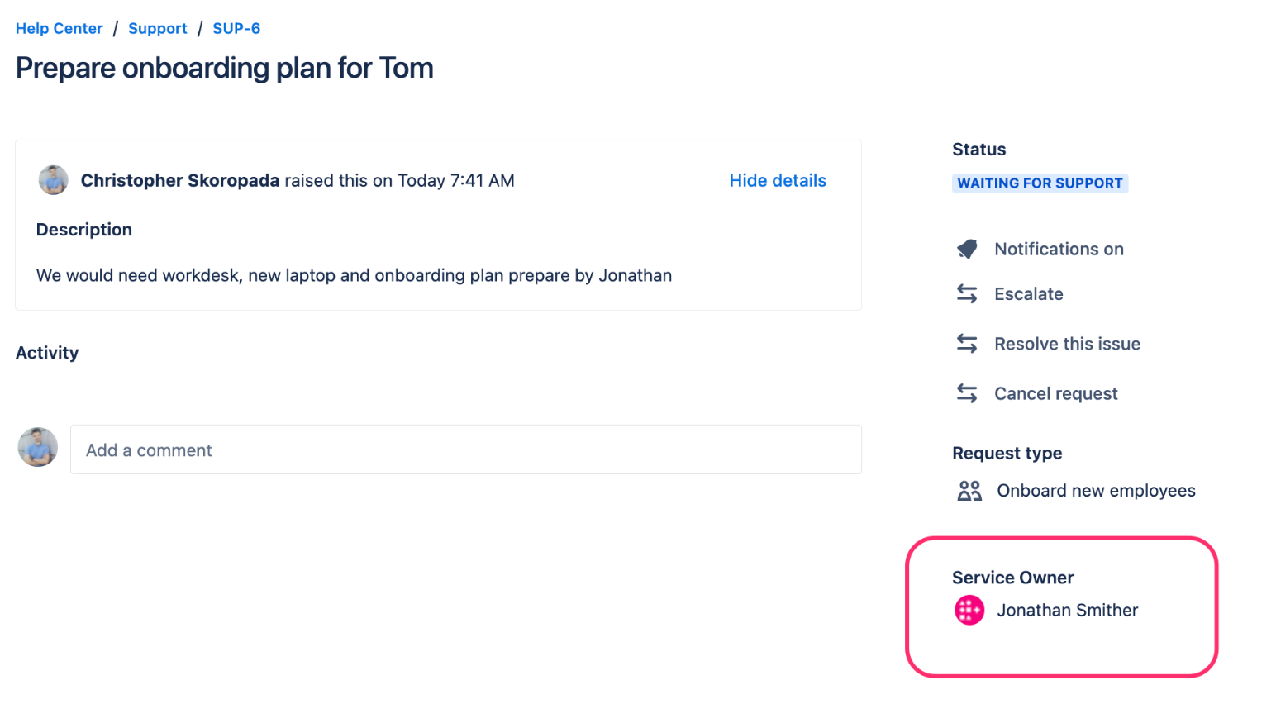Toggle Notifications on setting

[x=1059, y=249]
